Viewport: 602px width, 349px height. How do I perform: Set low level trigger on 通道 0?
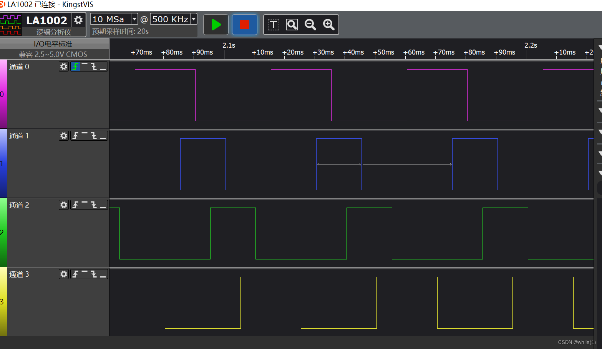point(103,66)
